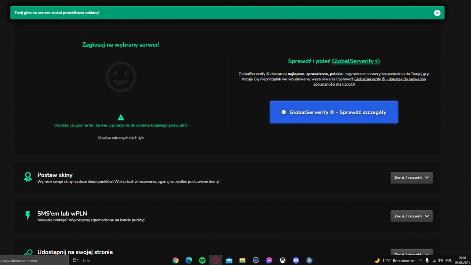Image resolution: width=471 pixels, height=265 pixels.
Task: Open the round blue app icon next to Discord
Action: coord(309,260)
